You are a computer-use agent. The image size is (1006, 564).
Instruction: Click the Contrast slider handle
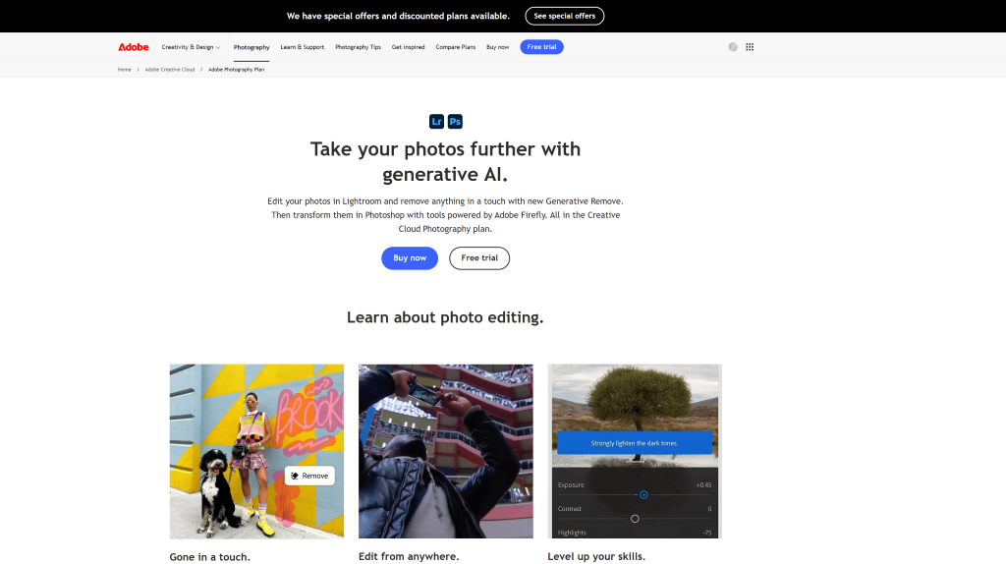point(635,519)
